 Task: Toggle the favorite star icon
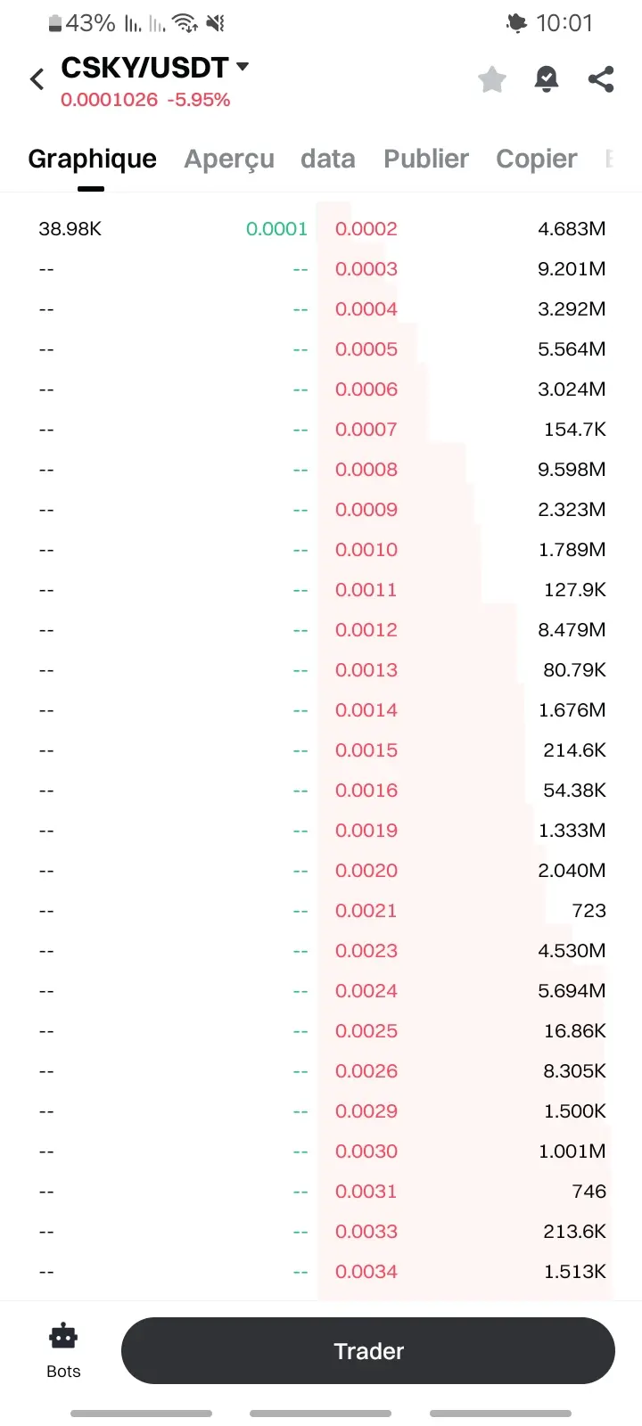492,79
